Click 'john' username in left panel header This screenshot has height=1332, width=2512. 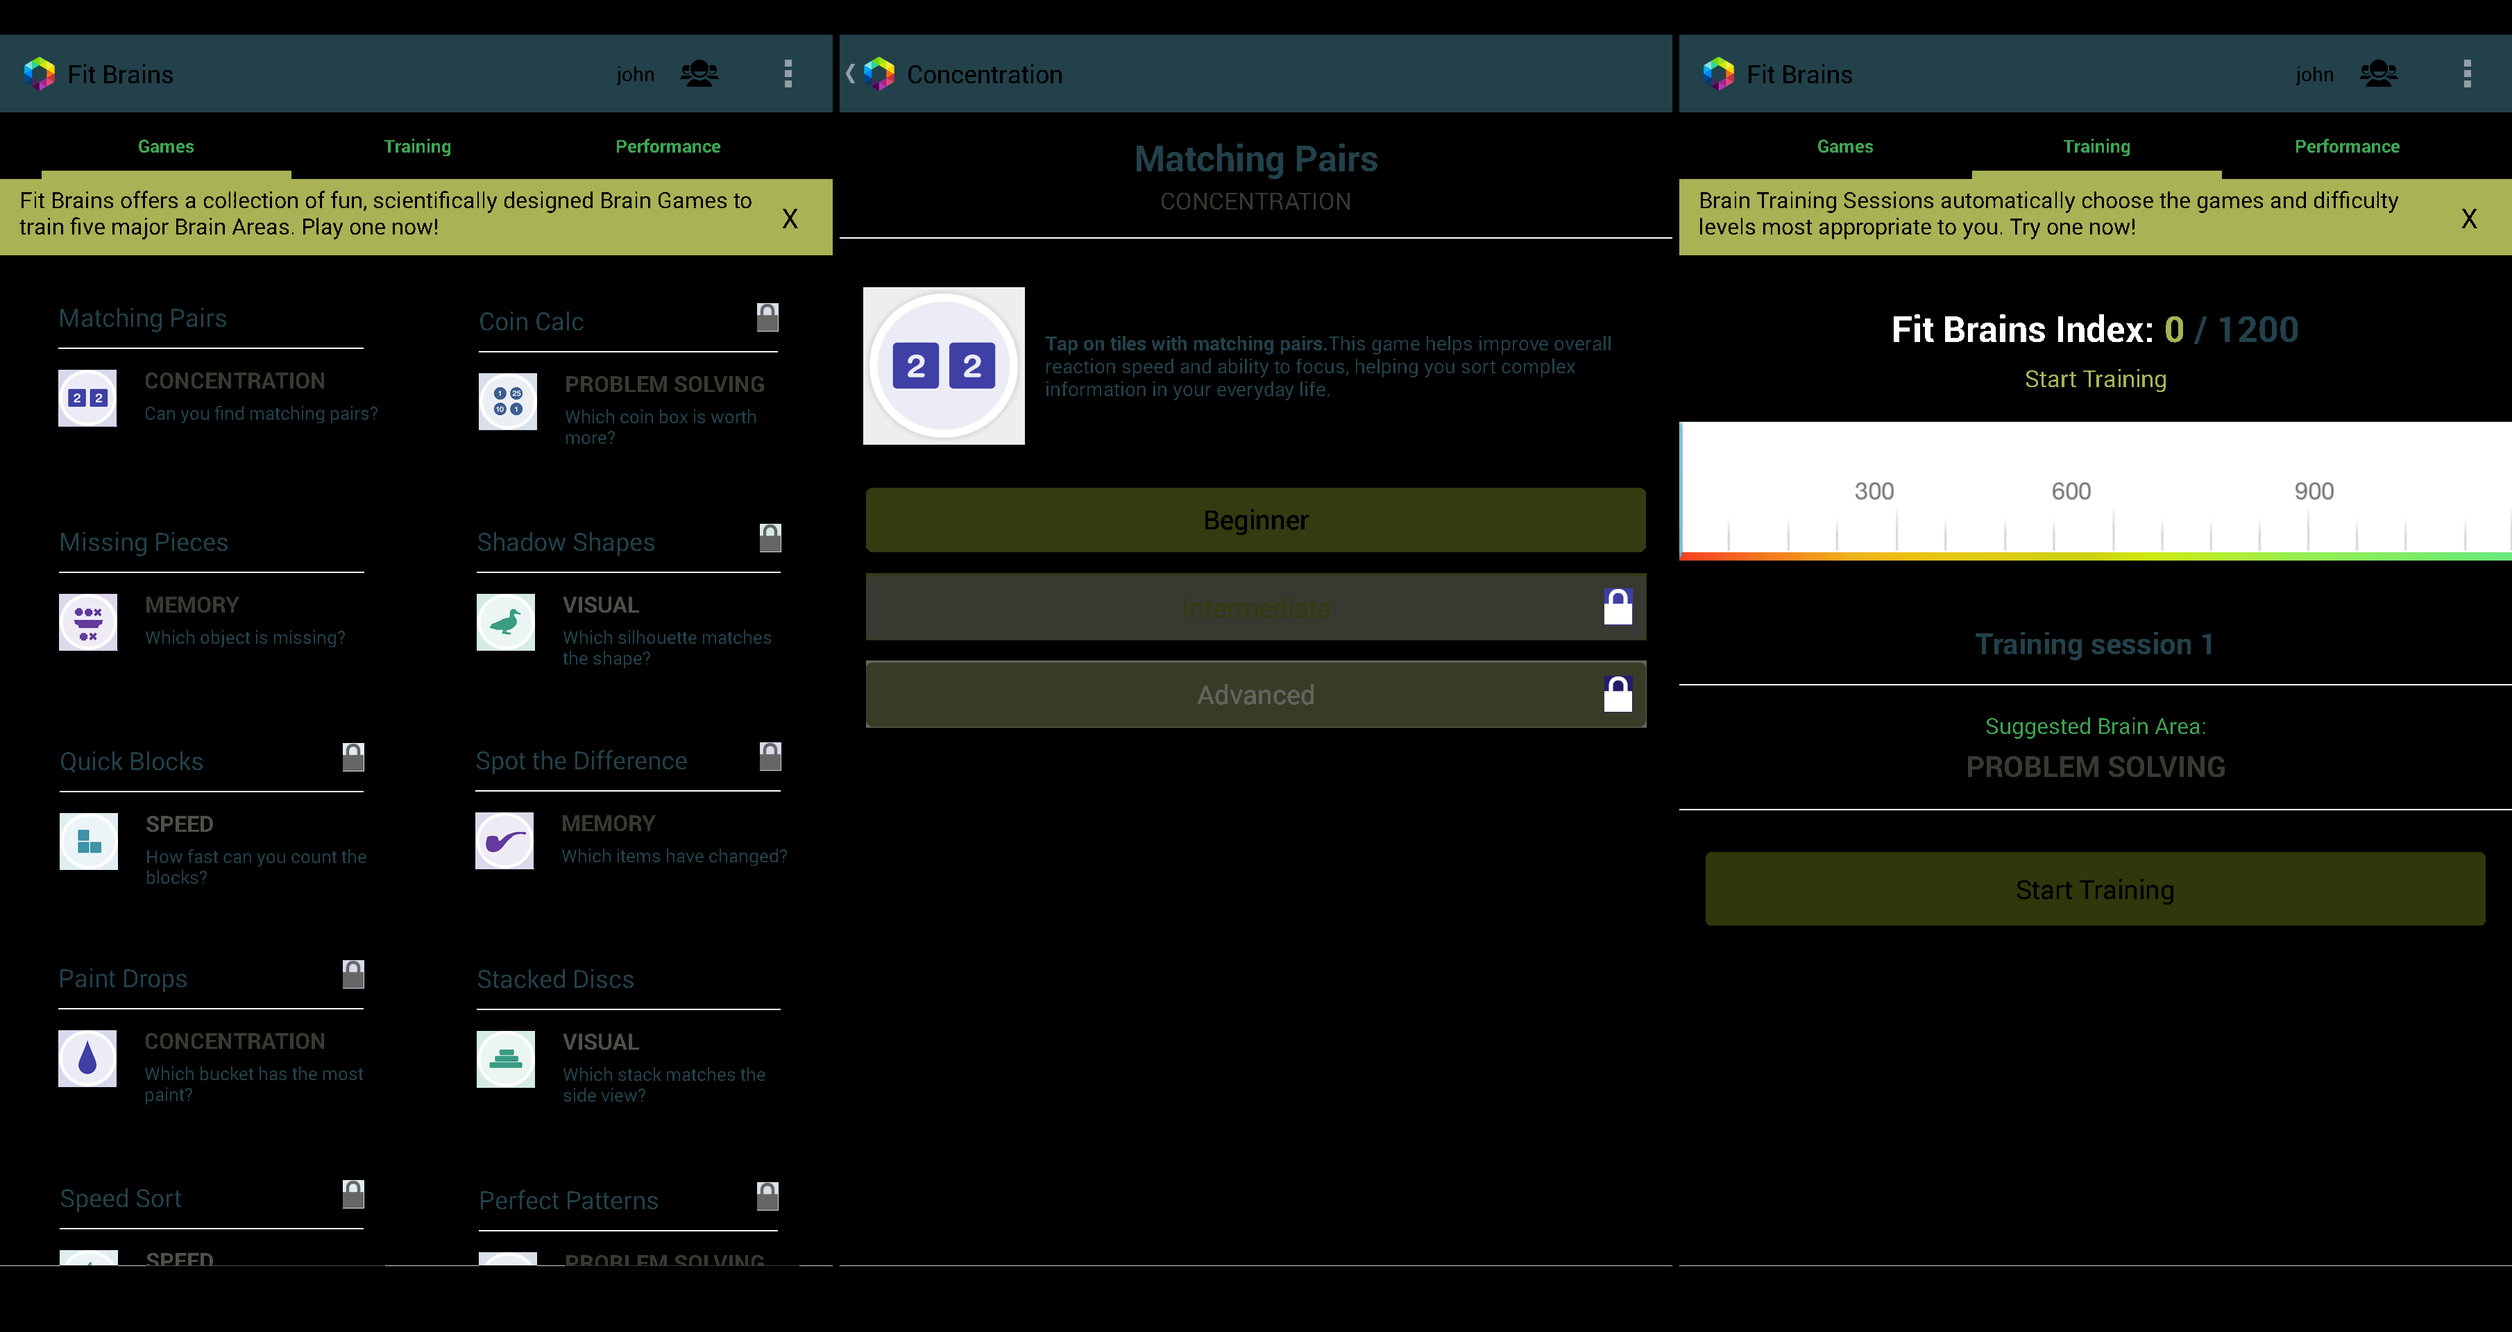tap(635, 75)
